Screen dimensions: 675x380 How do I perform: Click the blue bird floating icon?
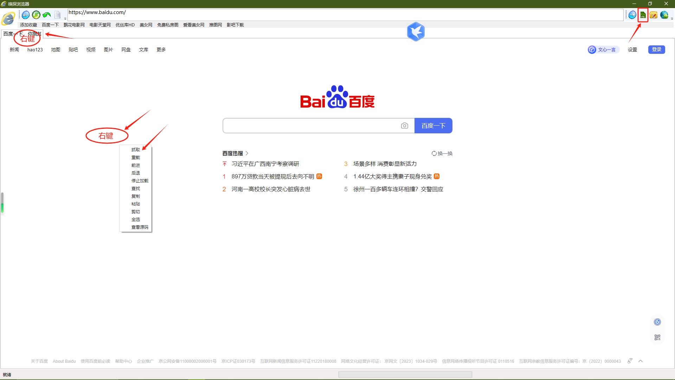416,32
